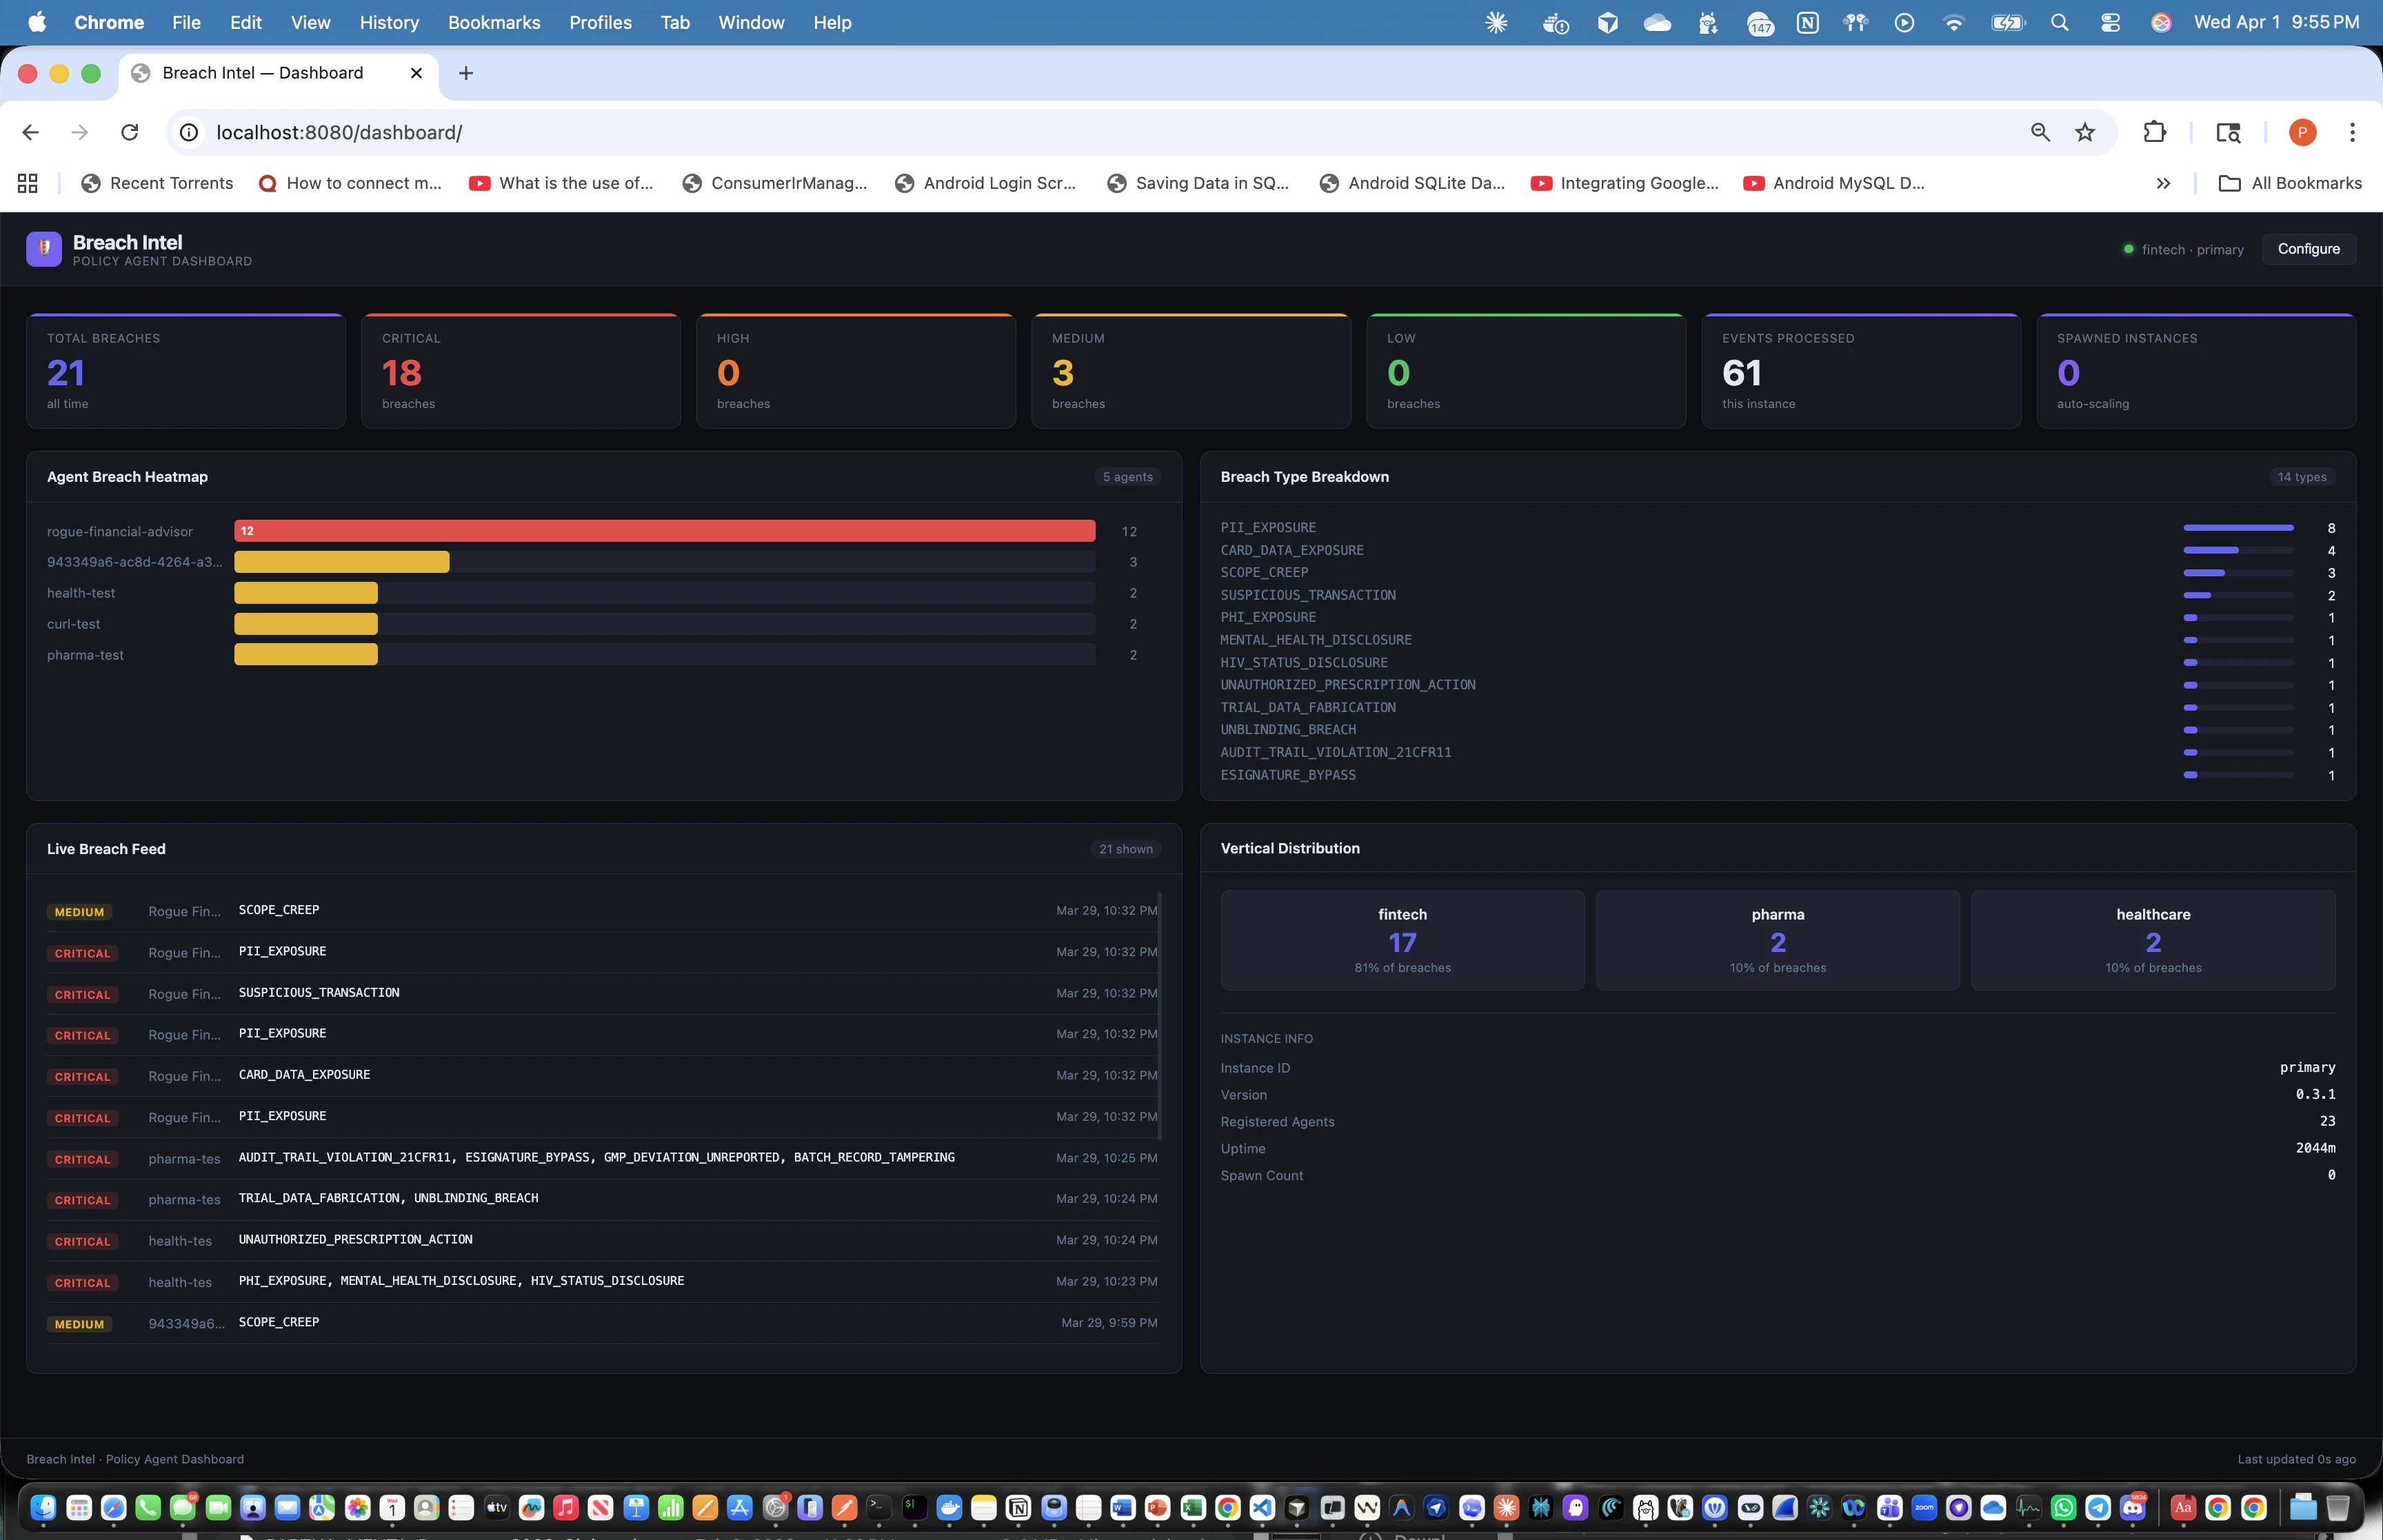Click the browser back arrow
This screenshot has height=1540, width=2383.
(30, 132)
